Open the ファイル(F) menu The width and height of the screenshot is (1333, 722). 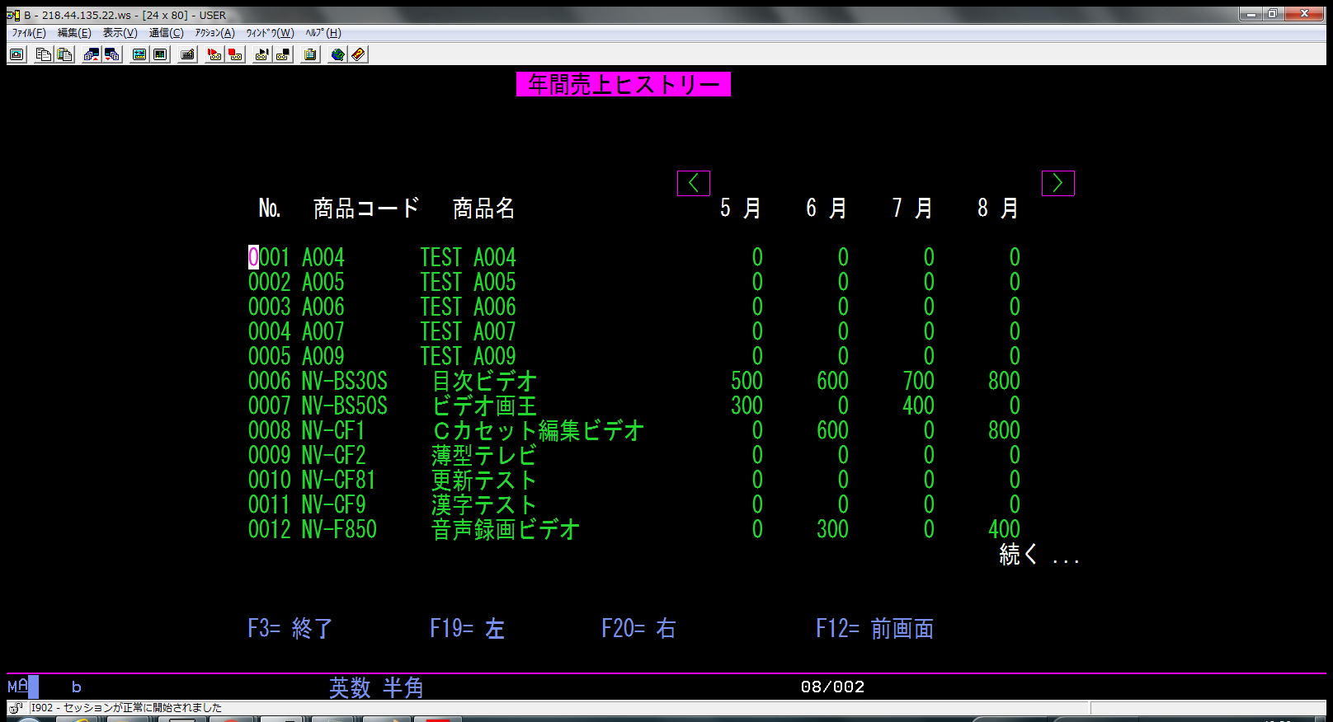(29, 33)
